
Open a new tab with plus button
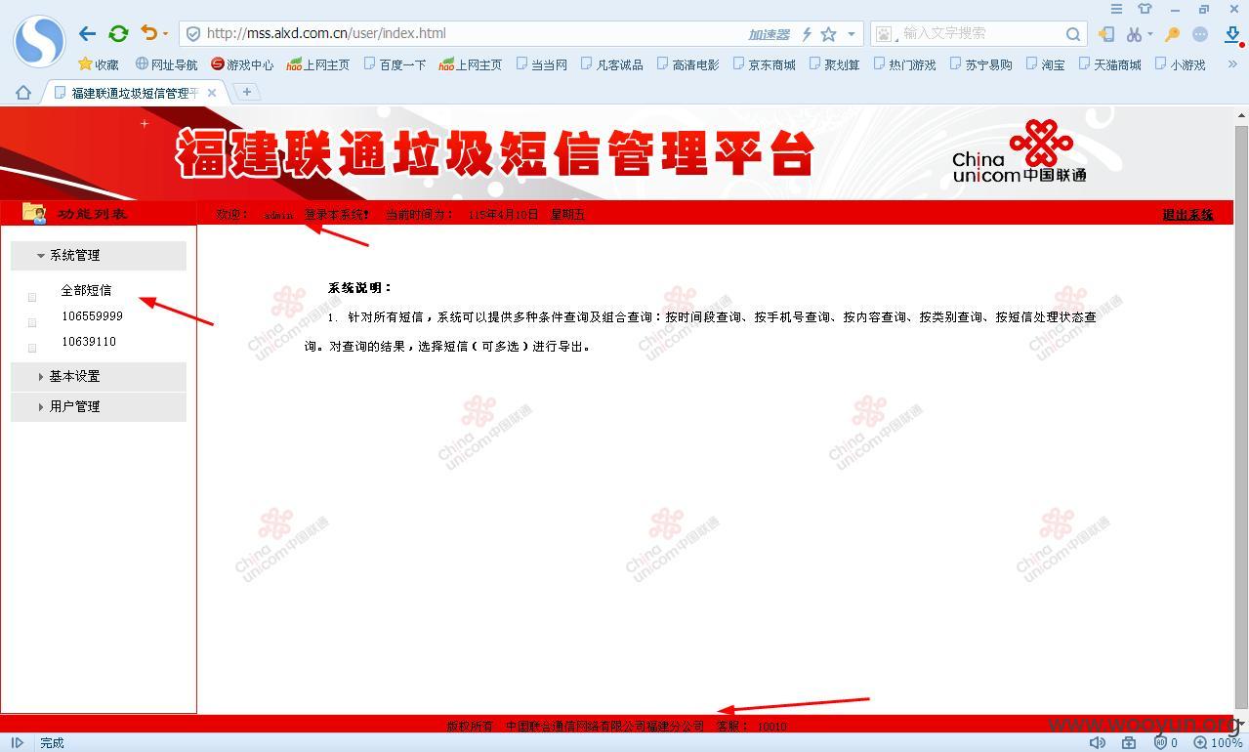pos(247,92)
